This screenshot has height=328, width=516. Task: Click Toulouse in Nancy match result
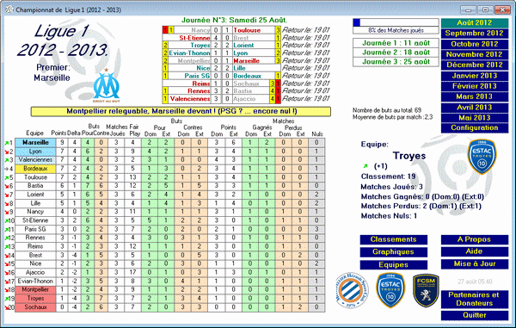click(247, 30)
